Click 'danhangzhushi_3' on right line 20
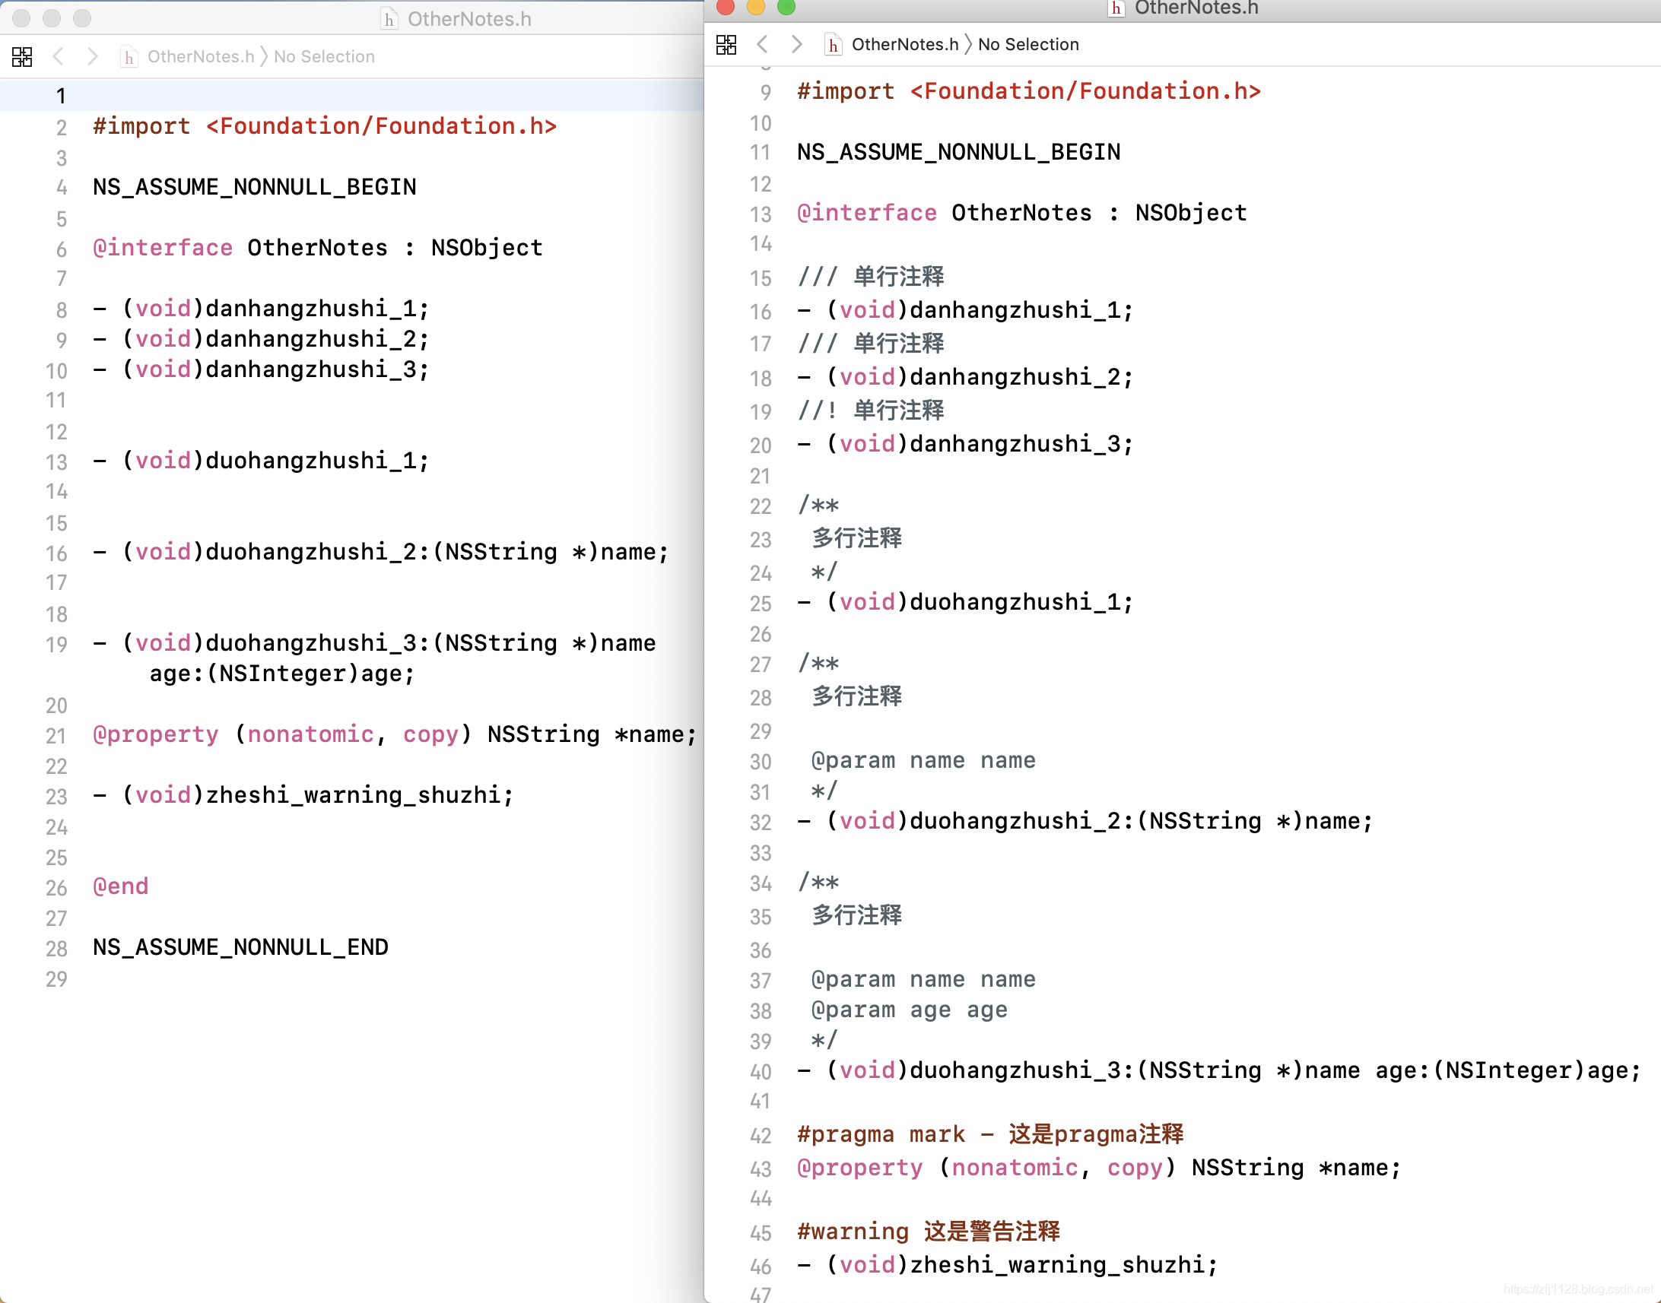The image size is (1661, 1303). point(965,444)
